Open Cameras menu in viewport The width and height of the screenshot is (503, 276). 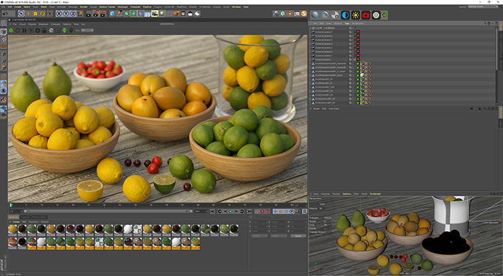(325, 194)
